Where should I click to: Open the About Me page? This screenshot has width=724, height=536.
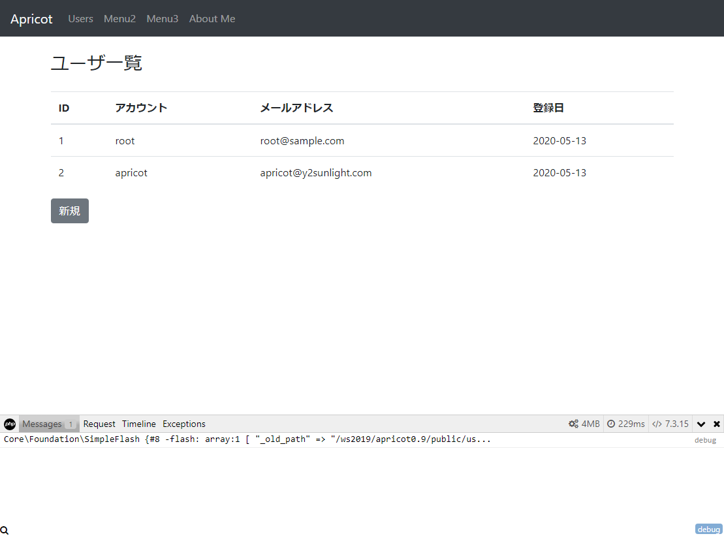pyautogui.click(x=212, y=19)
